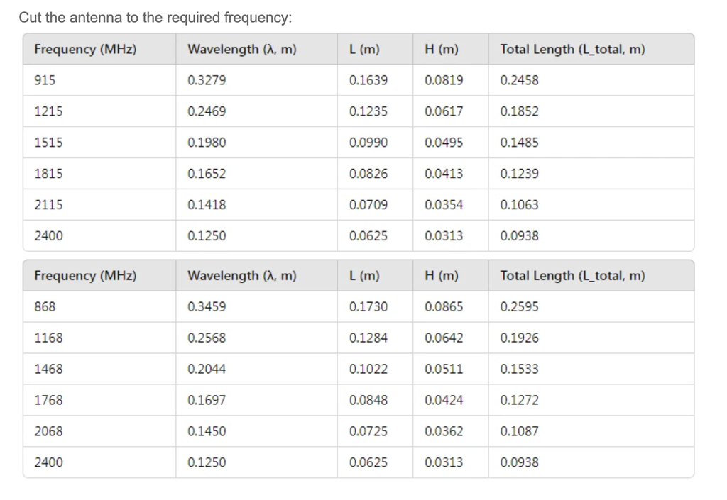Select total length value 0.2458
This screenshot has width=727, height=500.
pyautogui.click(x=519, y=80)
